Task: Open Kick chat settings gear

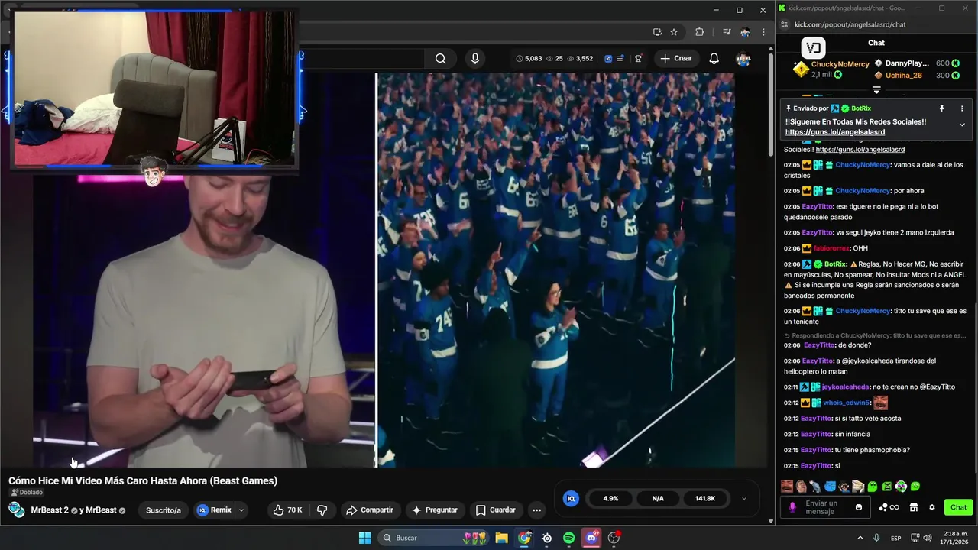Action: click(x=931, y=507)
